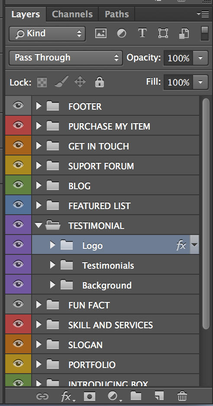
Task: Click the lock all padlock icon
Action: click(100, 82)
